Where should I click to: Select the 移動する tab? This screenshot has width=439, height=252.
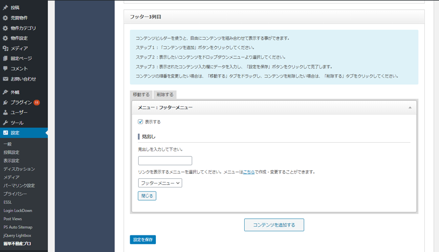tap(141, 95)
